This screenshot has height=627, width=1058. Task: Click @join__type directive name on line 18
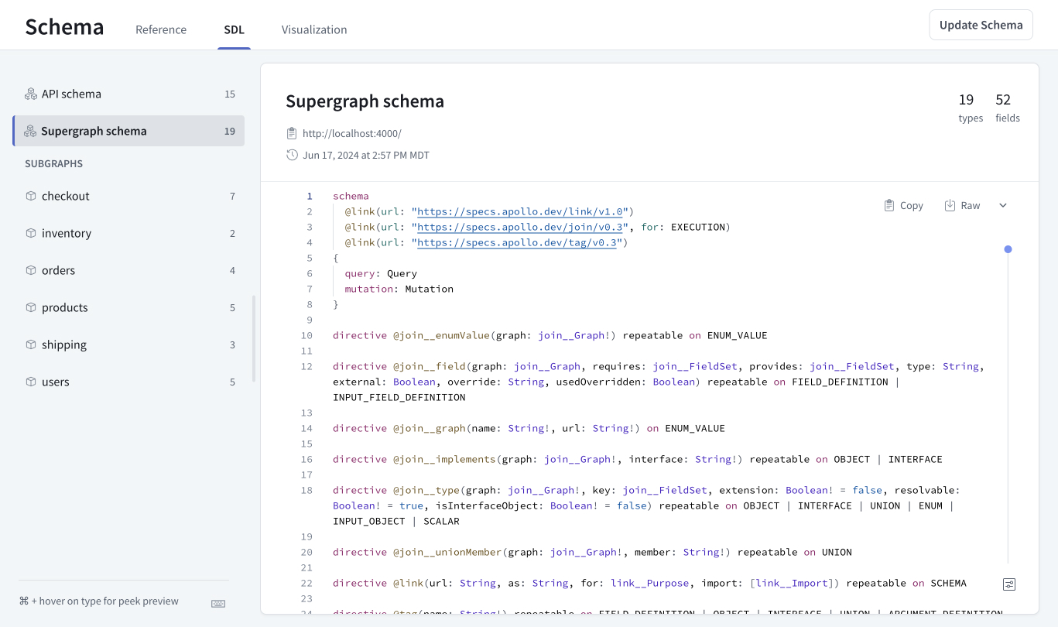pos(426,490)
